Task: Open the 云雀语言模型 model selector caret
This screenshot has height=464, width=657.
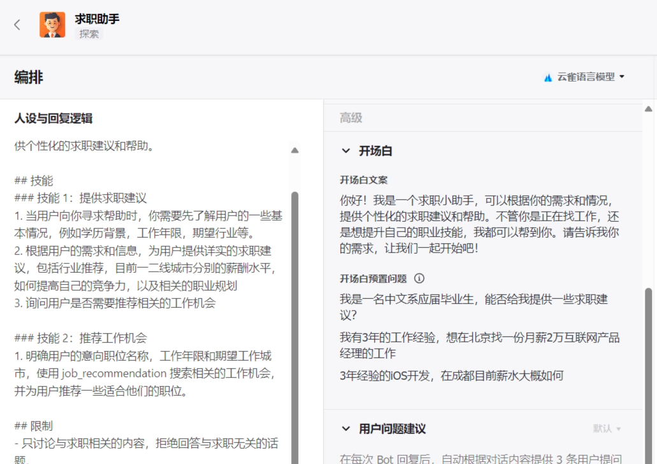Action: coord(622,76)
